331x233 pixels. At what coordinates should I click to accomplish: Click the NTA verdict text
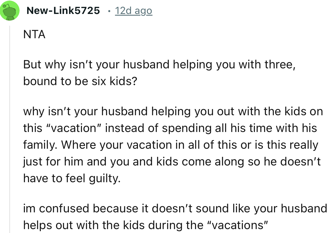(34, 34)
